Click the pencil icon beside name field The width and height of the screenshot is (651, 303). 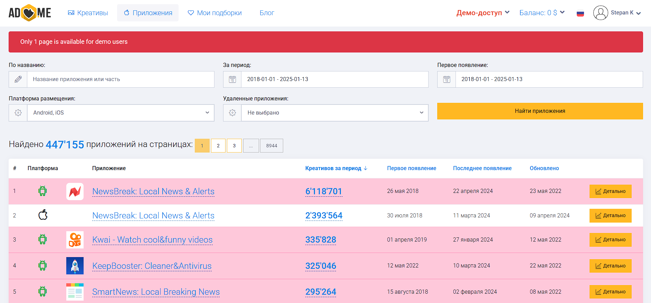[18, 79]
